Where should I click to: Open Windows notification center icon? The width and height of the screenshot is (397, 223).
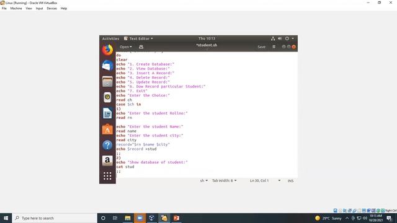click(389, 218)
